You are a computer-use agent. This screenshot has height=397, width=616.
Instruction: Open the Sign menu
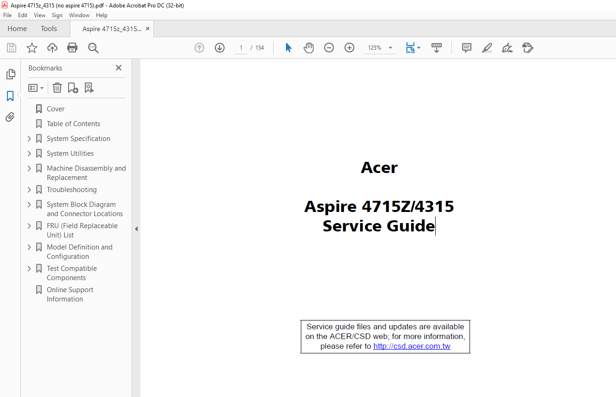tap(57, 15)
